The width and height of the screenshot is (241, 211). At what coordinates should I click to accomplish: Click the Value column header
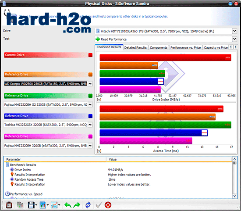pyautogui.click(x=169, y=159)
